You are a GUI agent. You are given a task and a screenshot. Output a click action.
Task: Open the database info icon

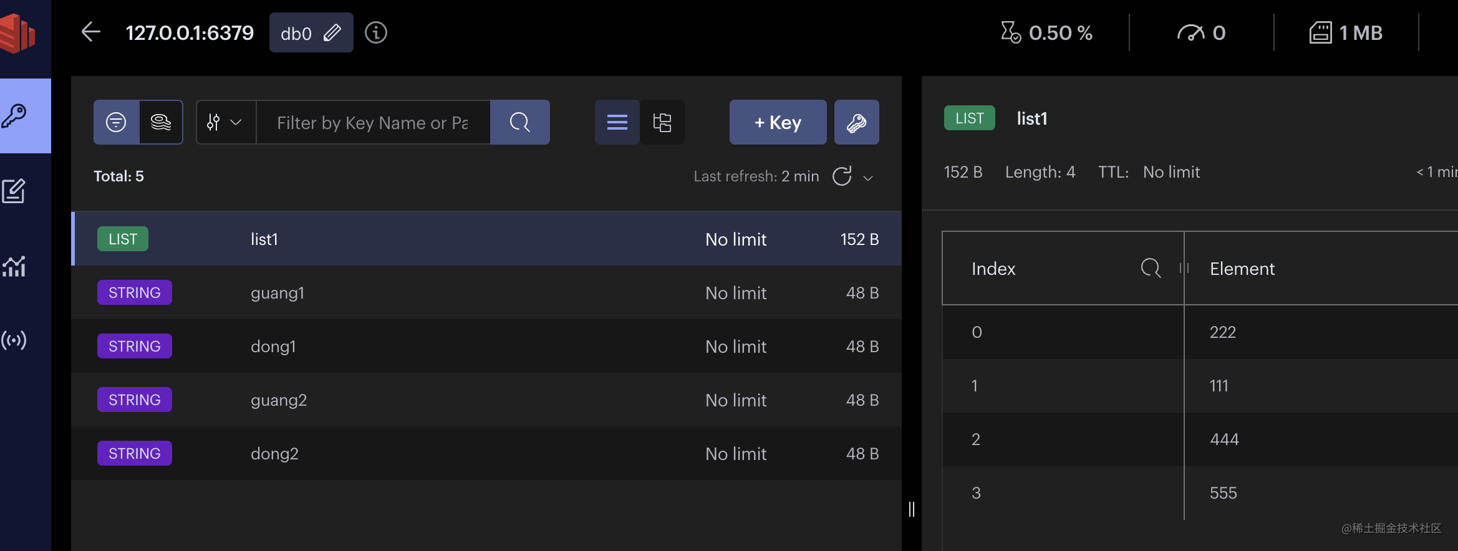tap(375, 32)
